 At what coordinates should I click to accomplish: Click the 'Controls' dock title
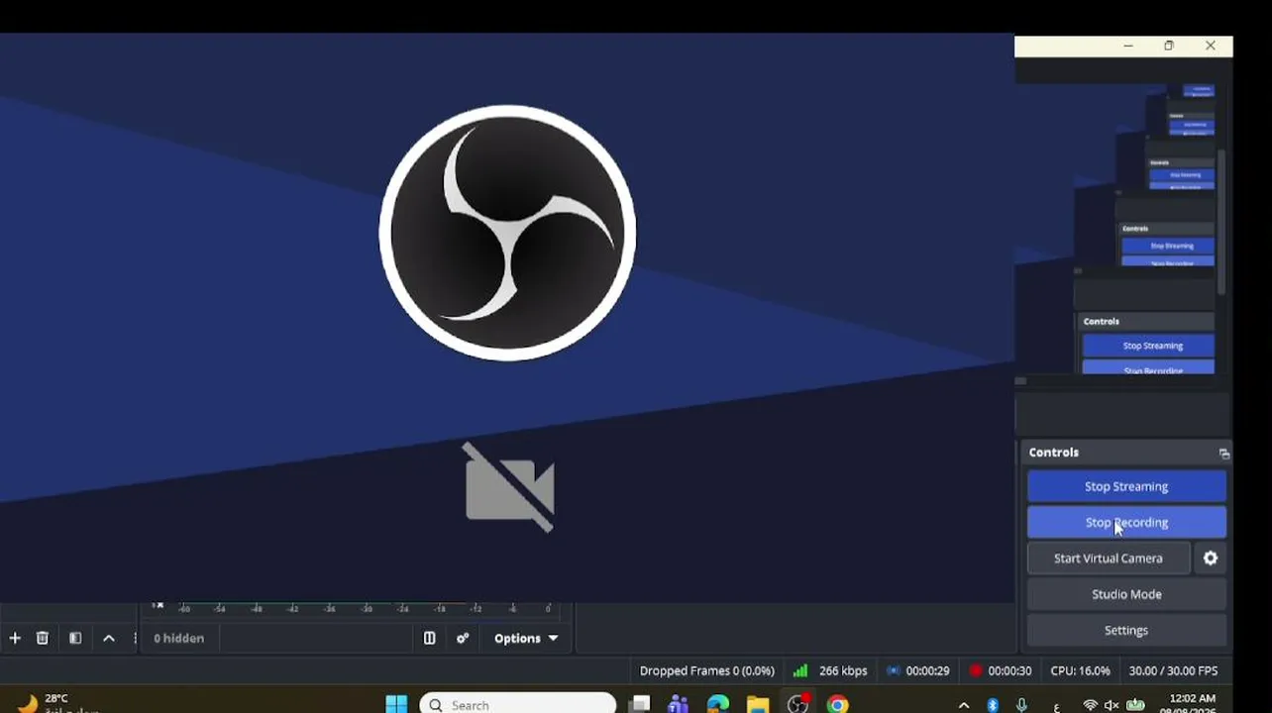point(1054,453)
